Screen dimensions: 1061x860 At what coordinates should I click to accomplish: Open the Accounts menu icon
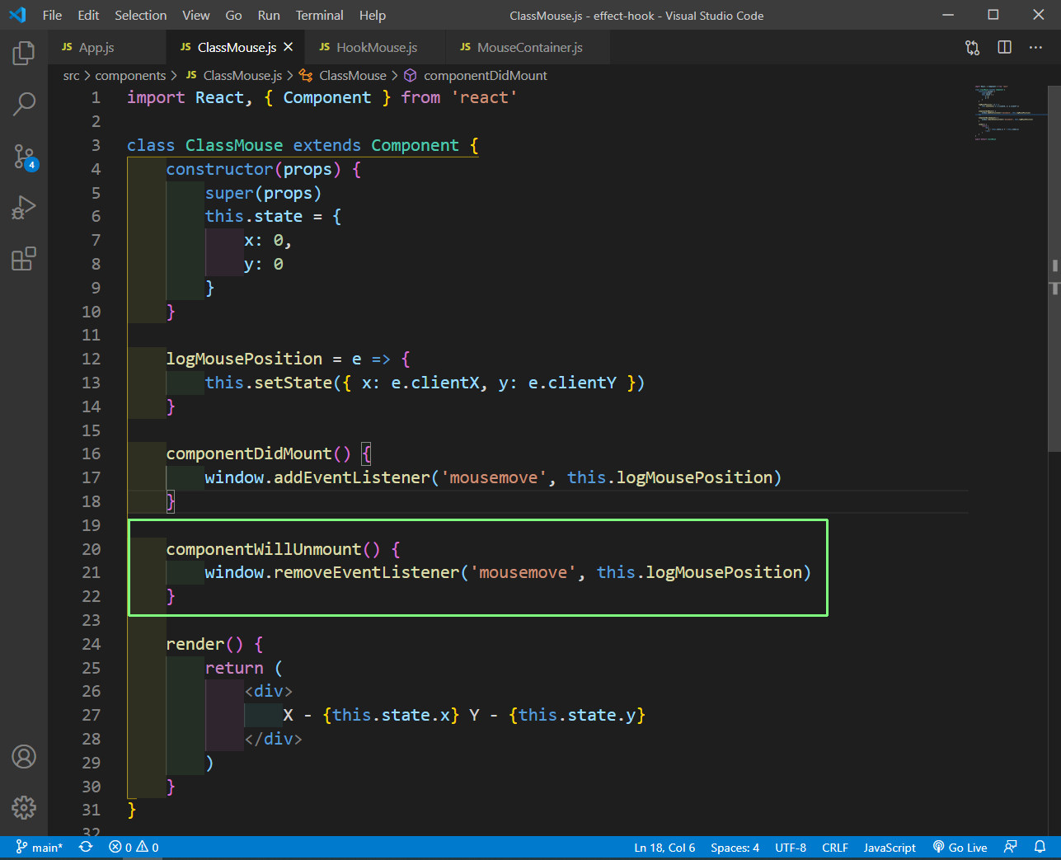(x=24, y=757)
